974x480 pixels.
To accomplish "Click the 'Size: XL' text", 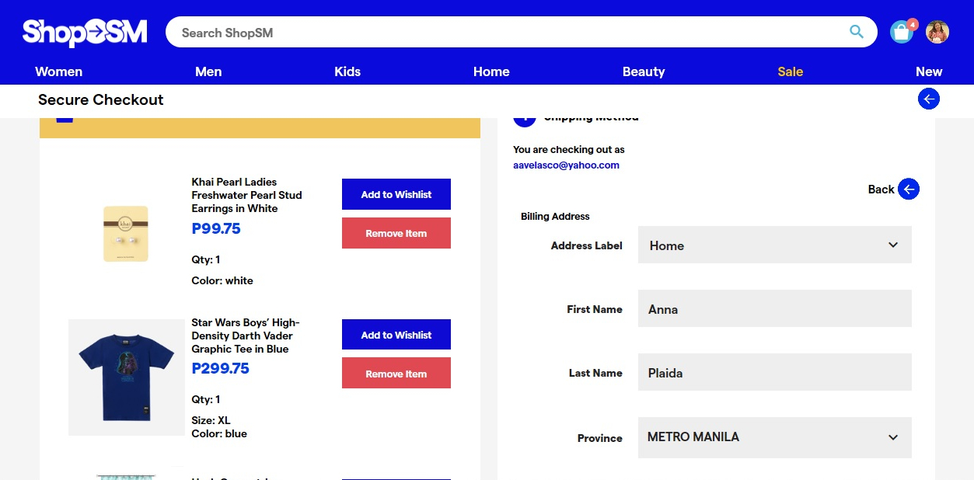I will click(x=211, y=420).
